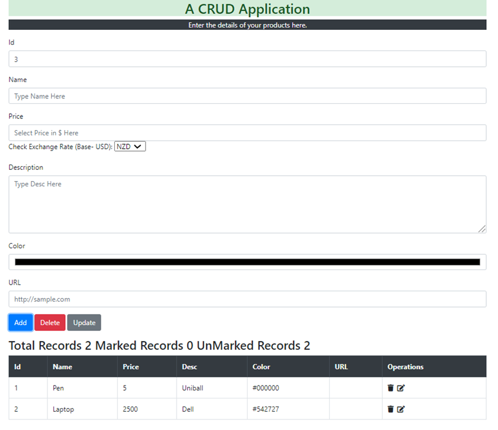498x430 pixels.
Task: Delete the Pen record using trash icon
Action: pyautogui.click(x=391, y=388)
